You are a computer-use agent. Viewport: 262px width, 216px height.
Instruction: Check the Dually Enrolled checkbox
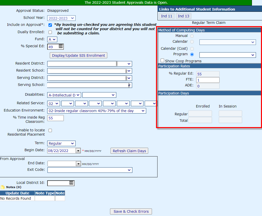(50, 32)
